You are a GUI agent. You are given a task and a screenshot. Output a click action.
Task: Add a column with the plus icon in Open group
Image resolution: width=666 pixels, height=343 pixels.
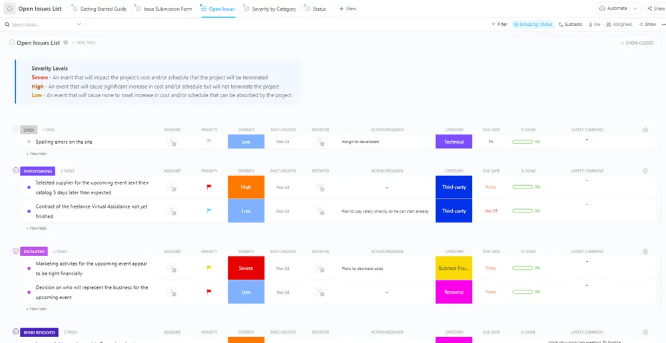(645, 130)
